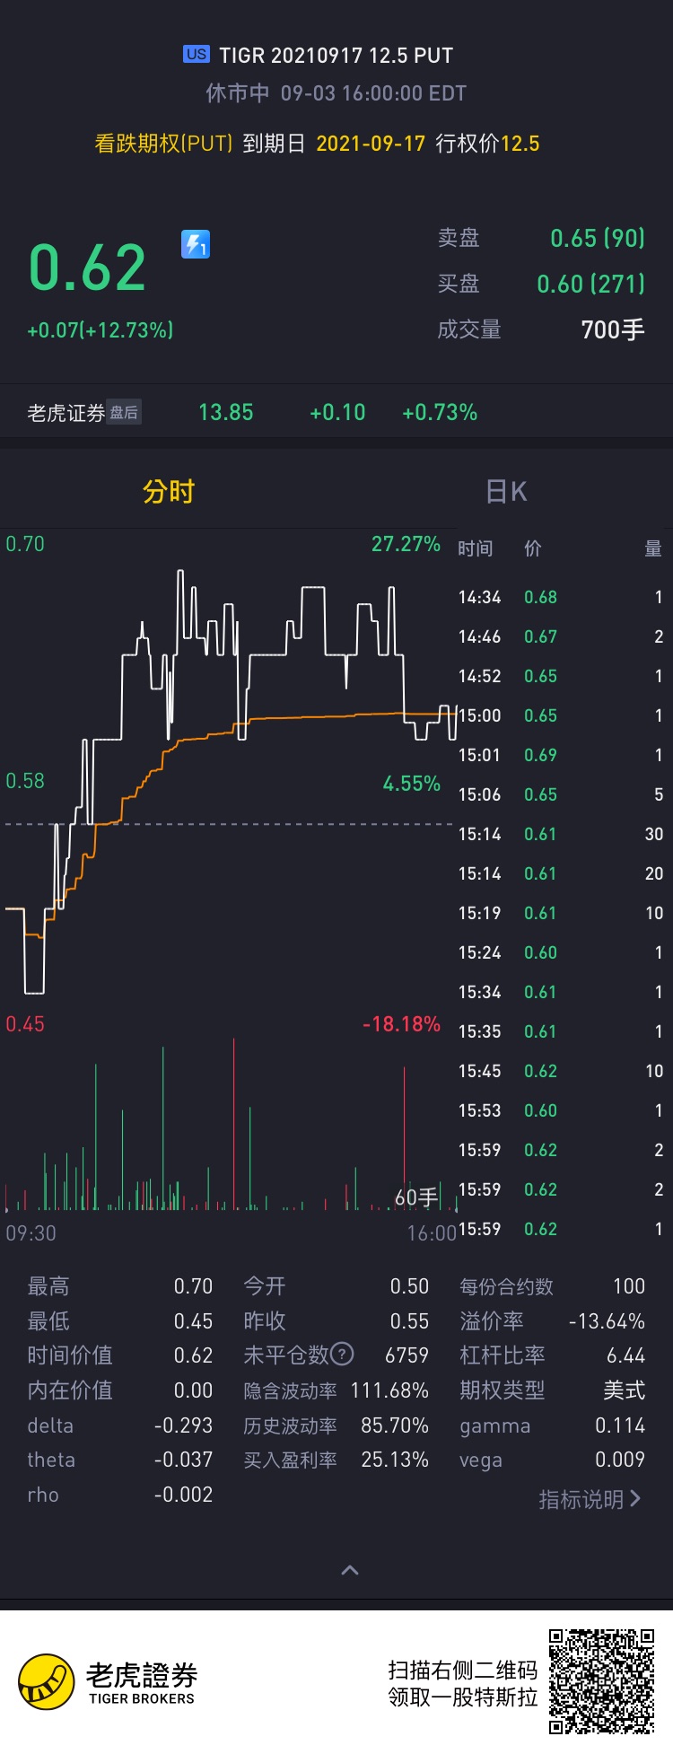
Task: Tap the 买入盈利率 value 25.13%
Action: [395, 1460]
